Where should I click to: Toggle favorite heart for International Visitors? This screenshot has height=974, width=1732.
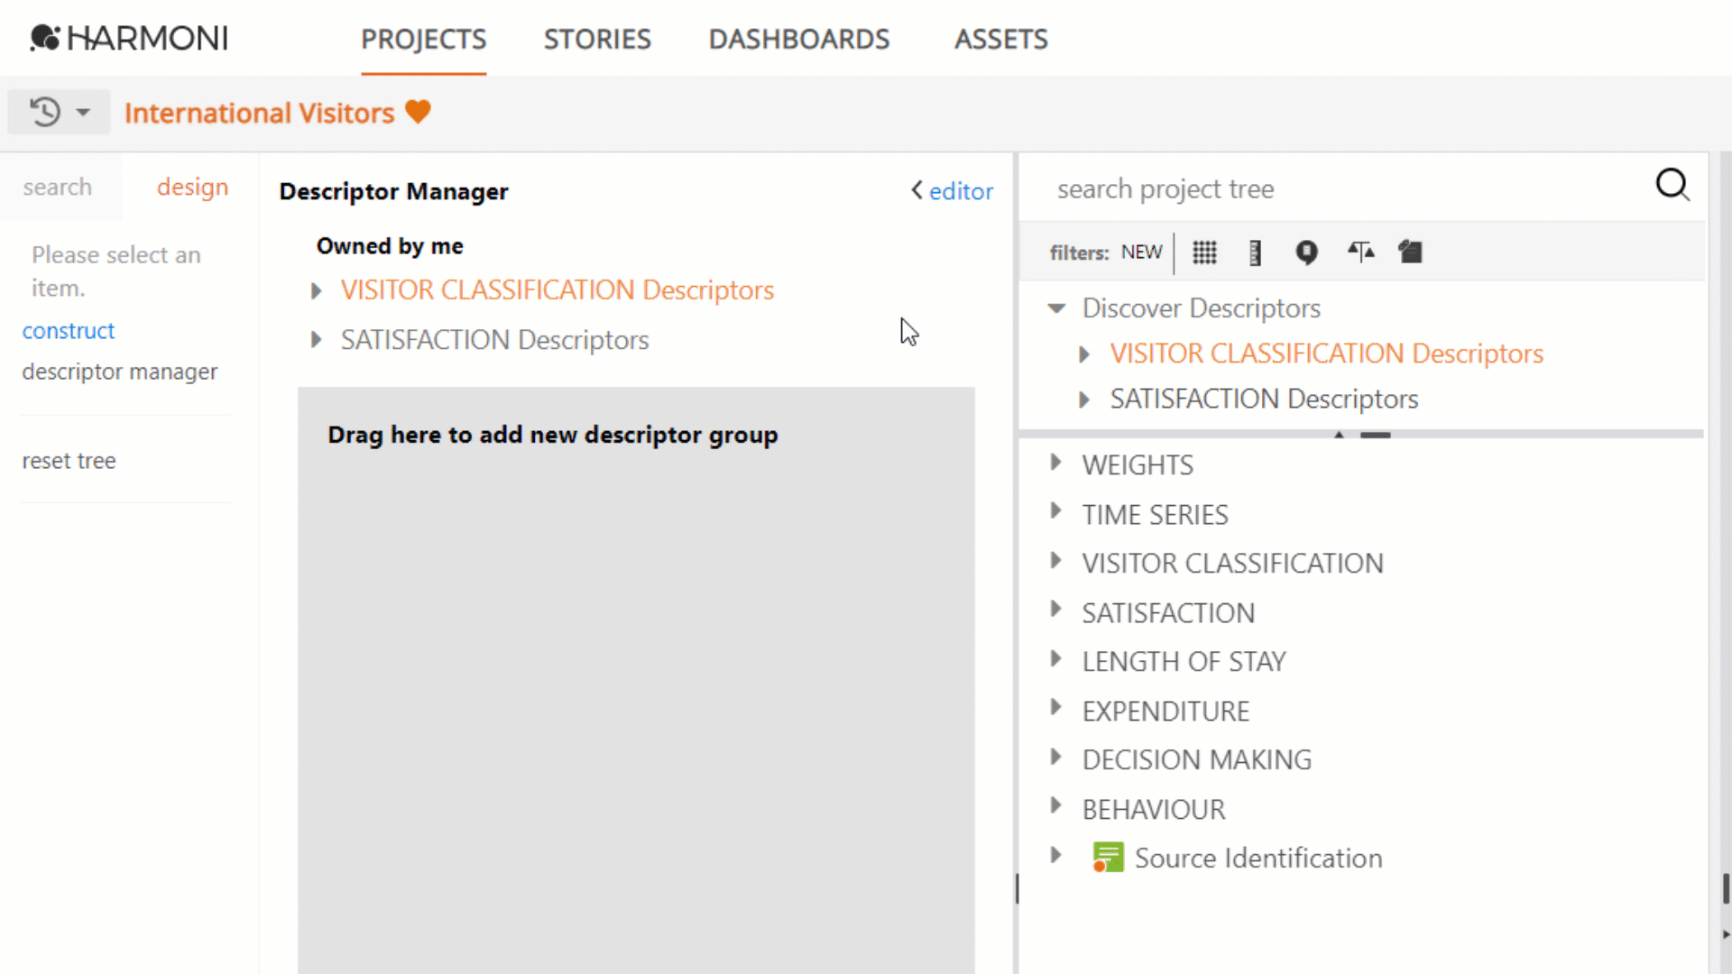[x=418, y=112]
